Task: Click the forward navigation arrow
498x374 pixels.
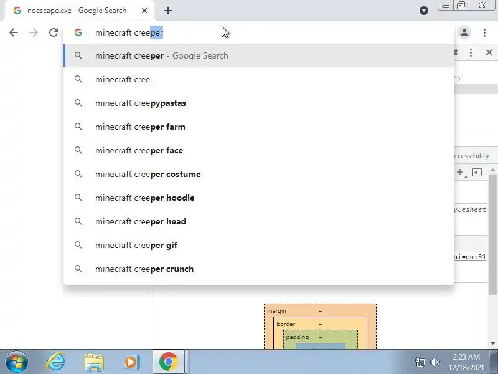Action: click(x=34, y=32)
